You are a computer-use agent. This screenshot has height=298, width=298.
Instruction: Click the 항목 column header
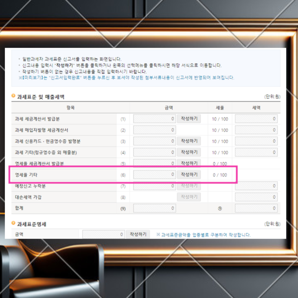[x=71, y=108]
